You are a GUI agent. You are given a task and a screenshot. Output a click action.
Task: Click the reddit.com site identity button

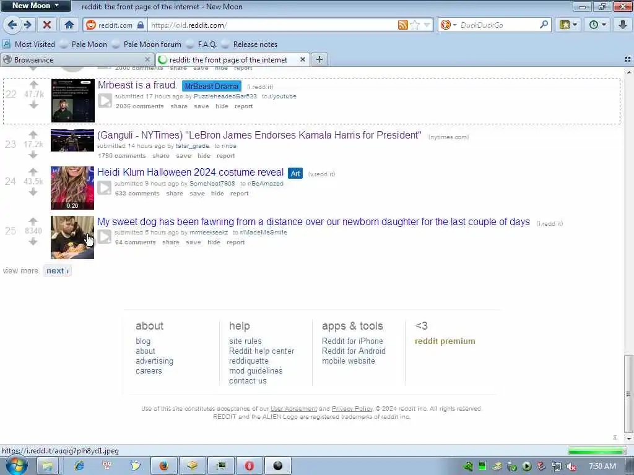[115, 25]
